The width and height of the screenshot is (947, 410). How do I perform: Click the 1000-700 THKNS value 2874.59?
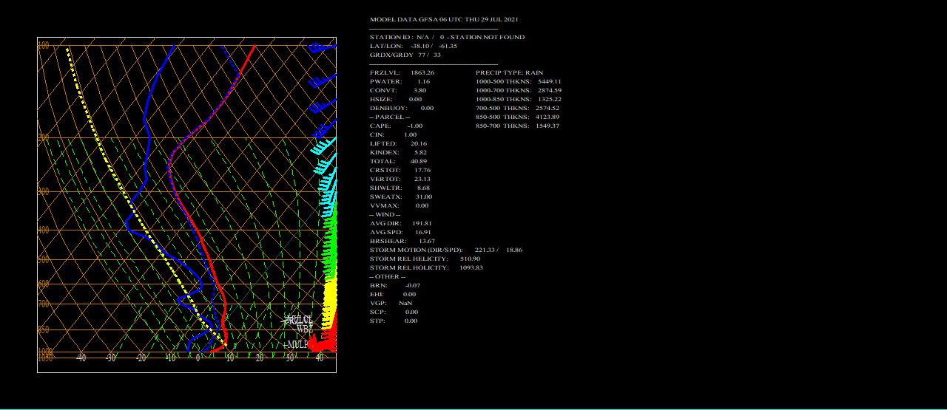click(549, 90)
